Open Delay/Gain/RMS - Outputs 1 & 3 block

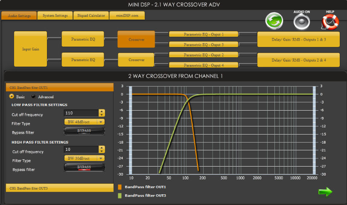point(298,39)
